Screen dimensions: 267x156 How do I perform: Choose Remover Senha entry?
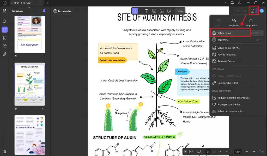pos(237,61)
